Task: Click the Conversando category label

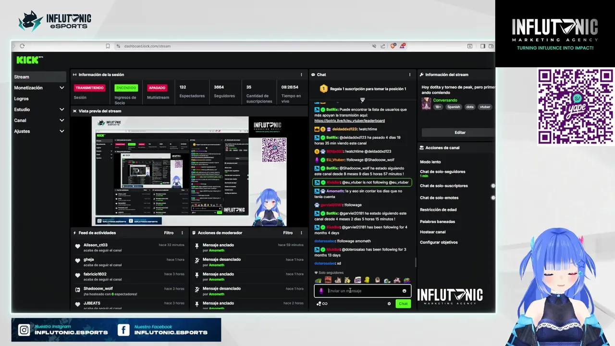Action: pos(445,100)
